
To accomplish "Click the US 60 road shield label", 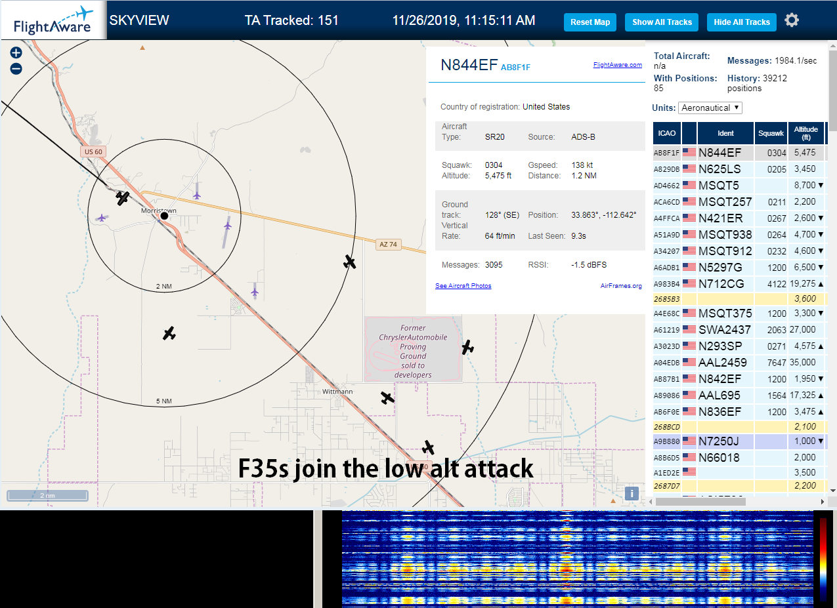I will tap(94, 152).
